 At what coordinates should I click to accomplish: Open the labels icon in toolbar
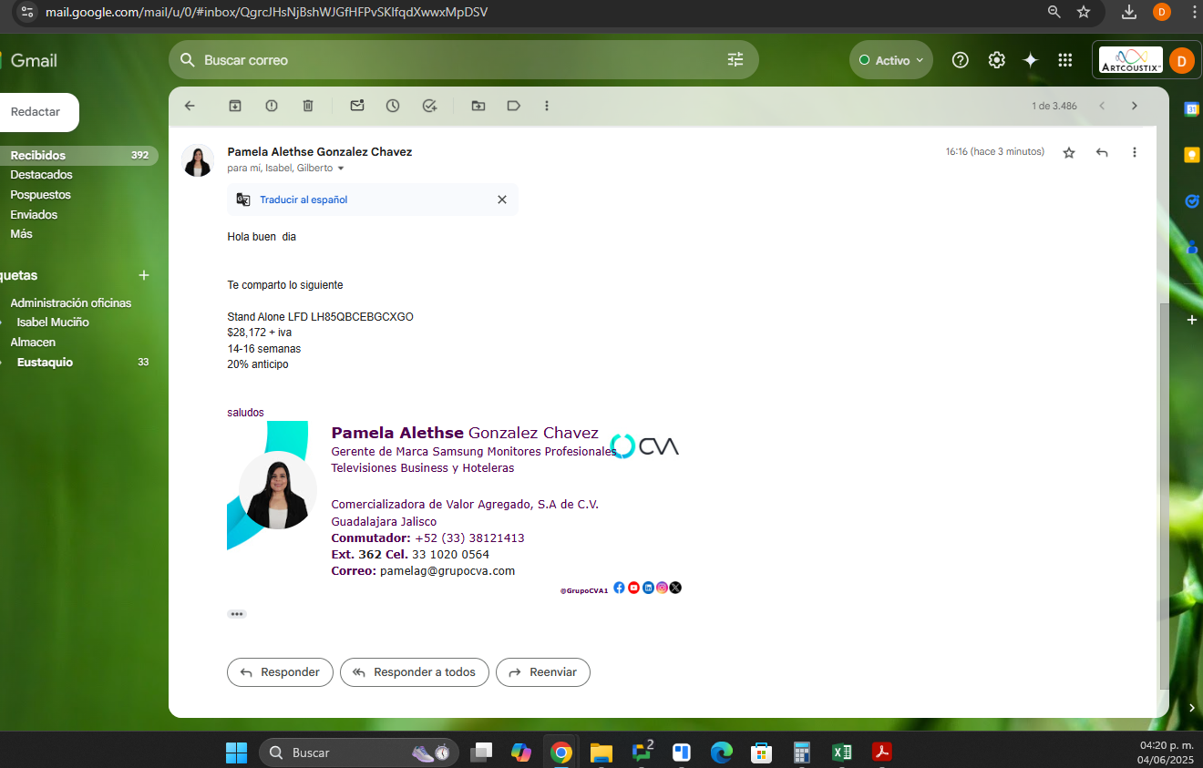tap(514, 106)
